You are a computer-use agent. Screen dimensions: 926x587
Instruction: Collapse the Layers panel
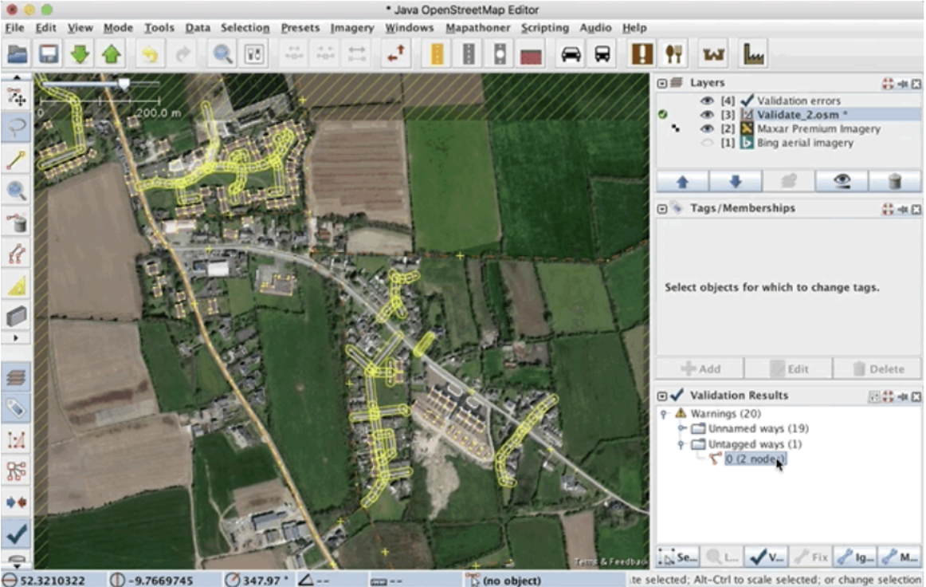pos(662,84)
